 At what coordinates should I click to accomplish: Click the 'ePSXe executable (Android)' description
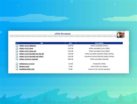(x=99, y=59)
